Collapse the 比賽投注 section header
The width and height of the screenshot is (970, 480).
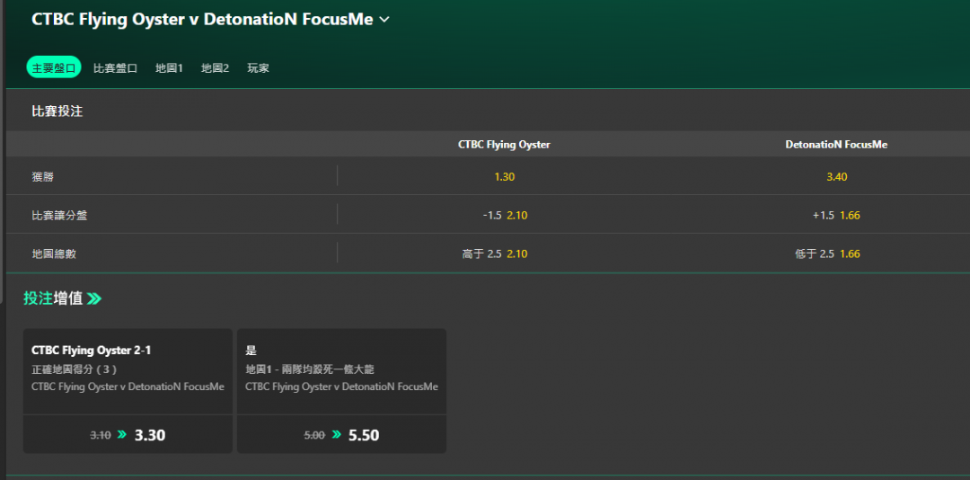pos(488,111)
